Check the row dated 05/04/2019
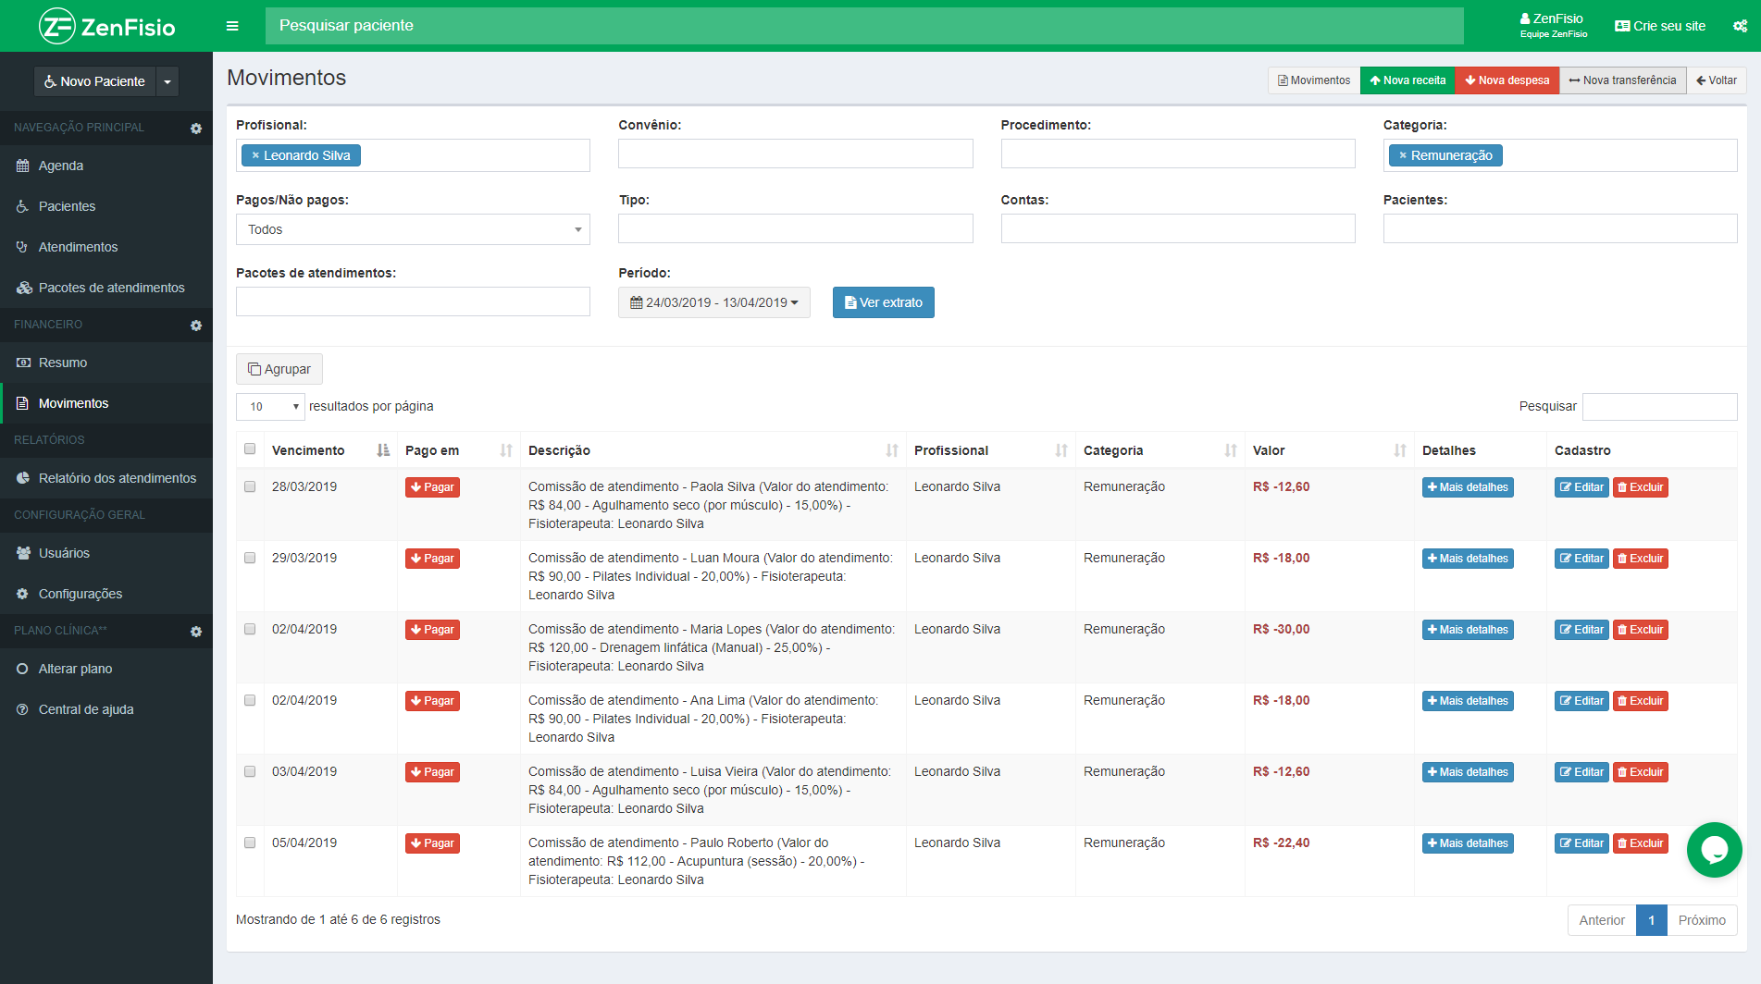Image resolution: width=1761 pixels, height=984 pixels. [250, 843]
